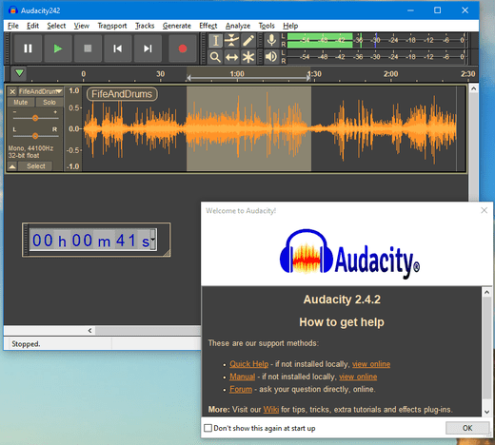Viewport: 495px width, 445px height.
Task: Open the Transport menu
Action: 112,26
